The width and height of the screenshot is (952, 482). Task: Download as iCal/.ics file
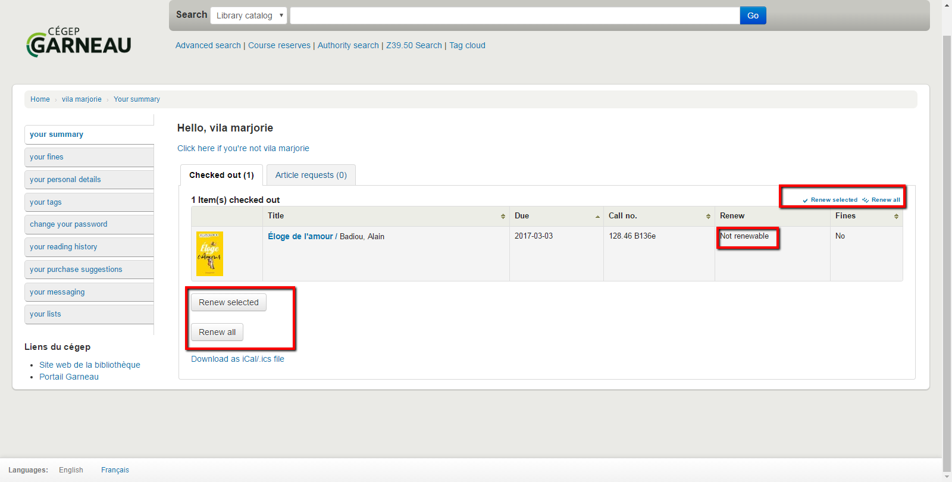pos(237,359)
